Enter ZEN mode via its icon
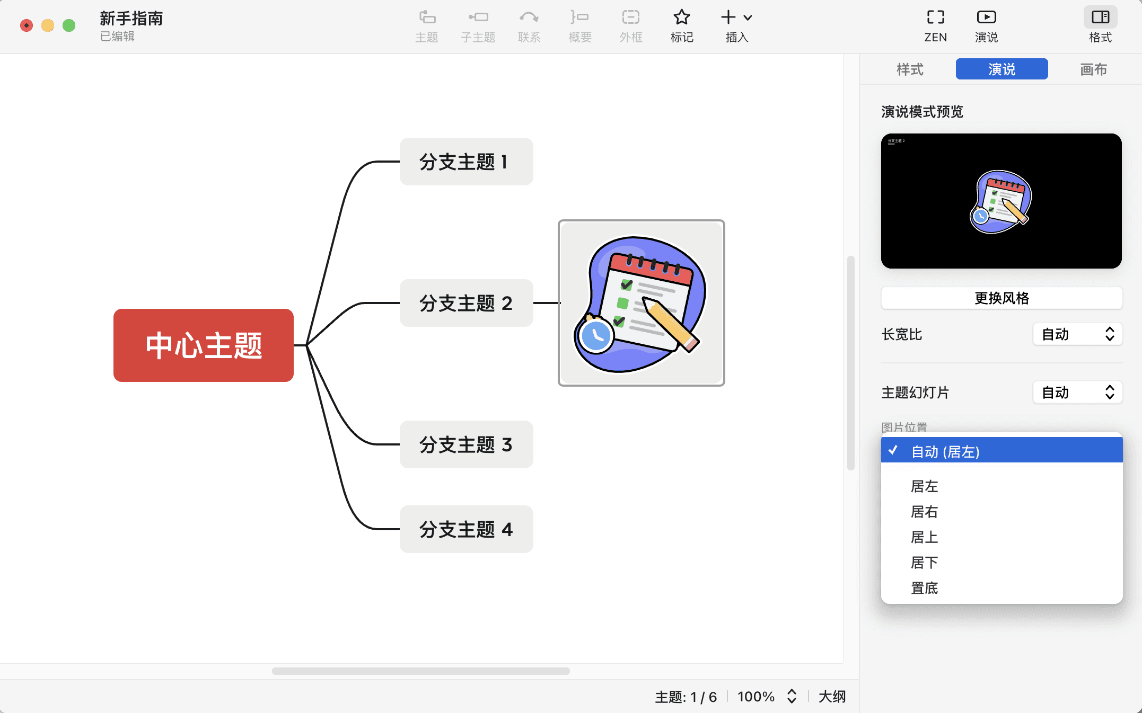 (x=935, y=17)
